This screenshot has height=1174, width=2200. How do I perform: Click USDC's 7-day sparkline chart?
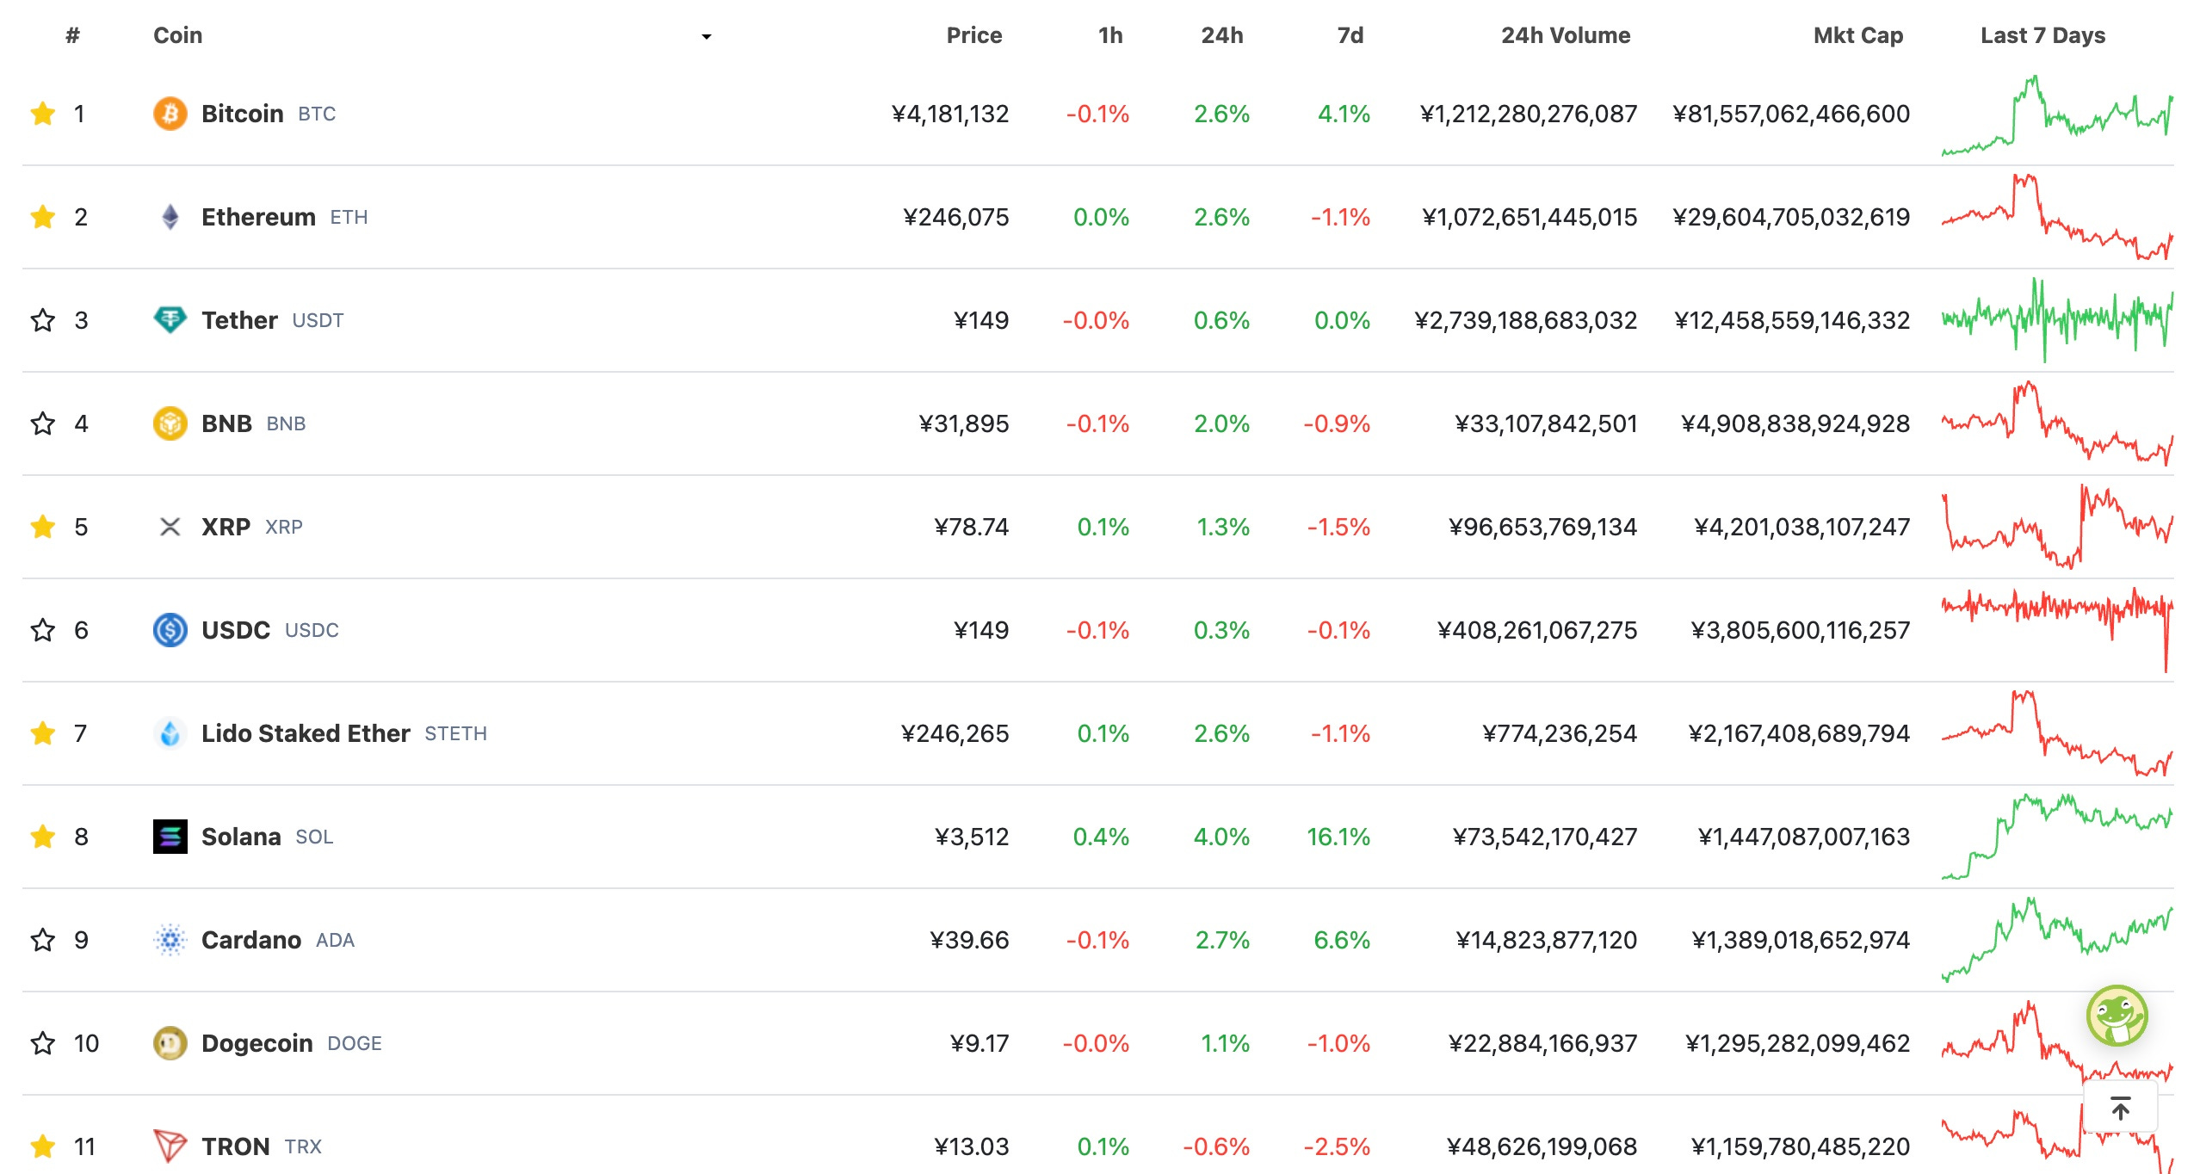coord(2057,630)
